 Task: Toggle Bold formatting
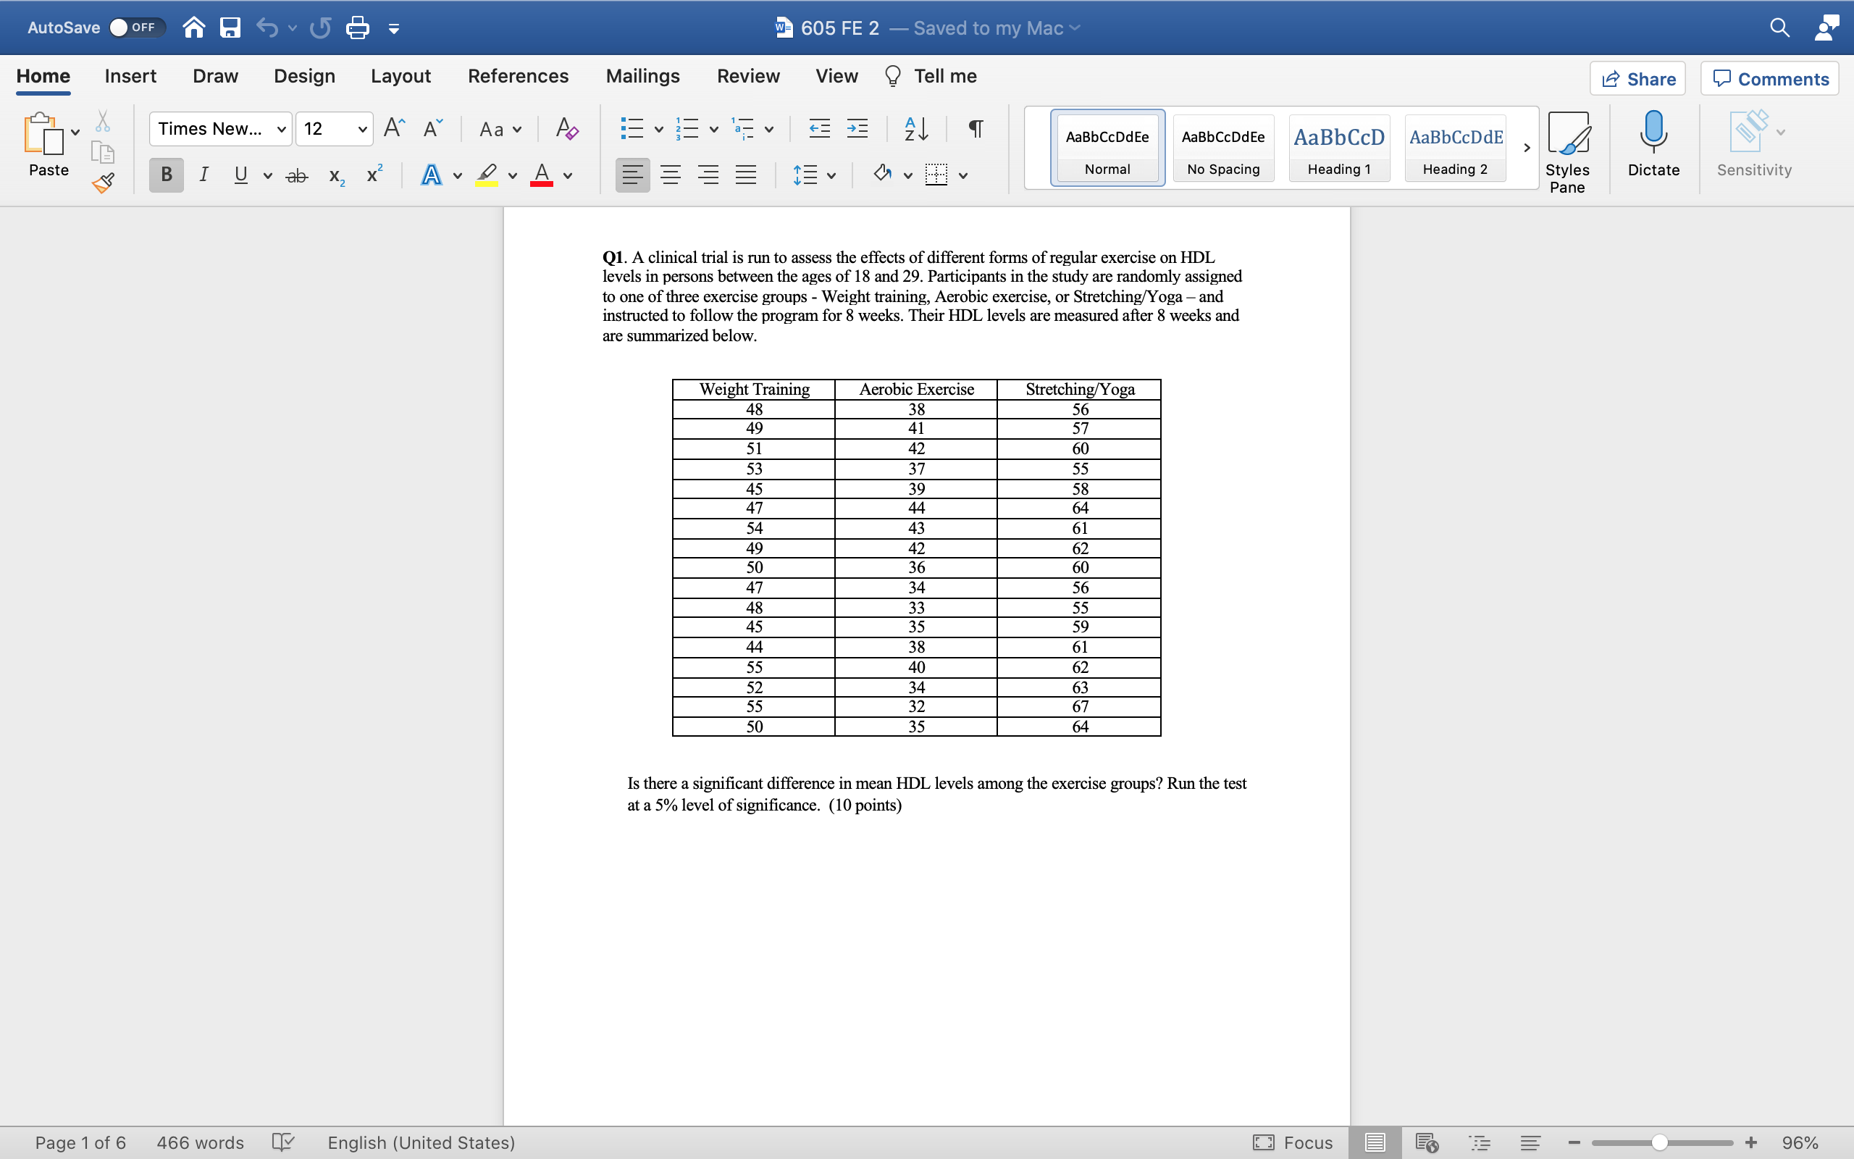click(167, 175)
